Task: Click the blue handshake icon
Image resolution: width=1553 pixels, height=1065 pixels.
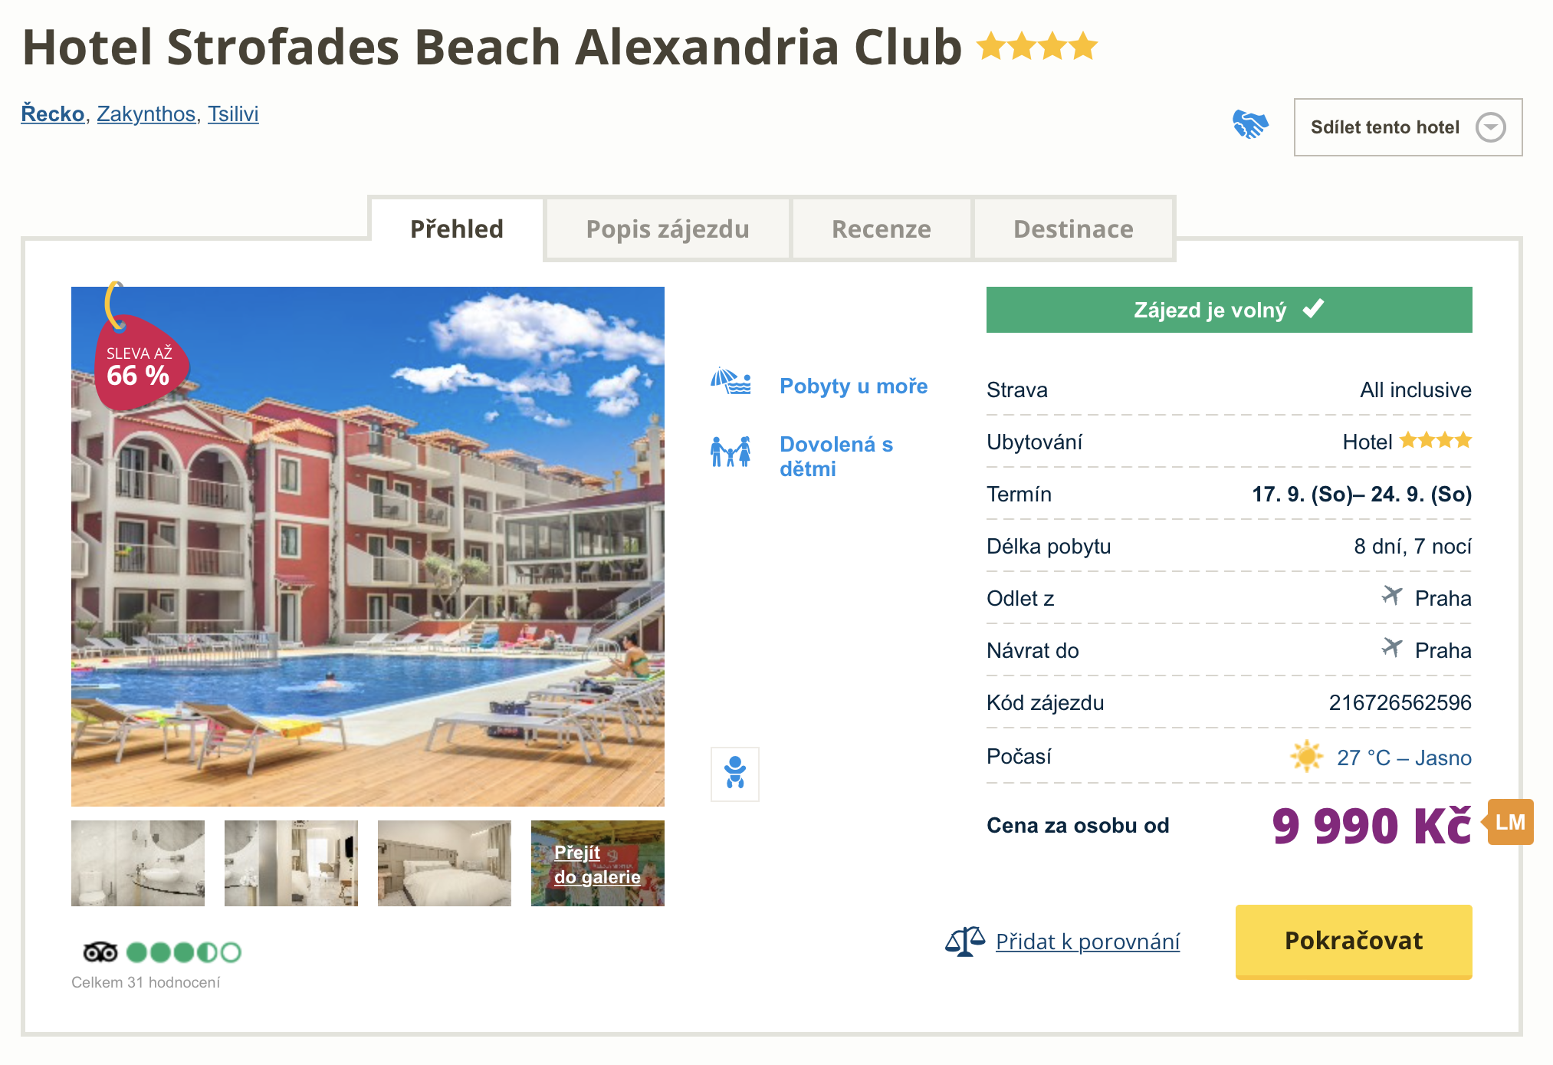Action: [x=1249, y=124]
